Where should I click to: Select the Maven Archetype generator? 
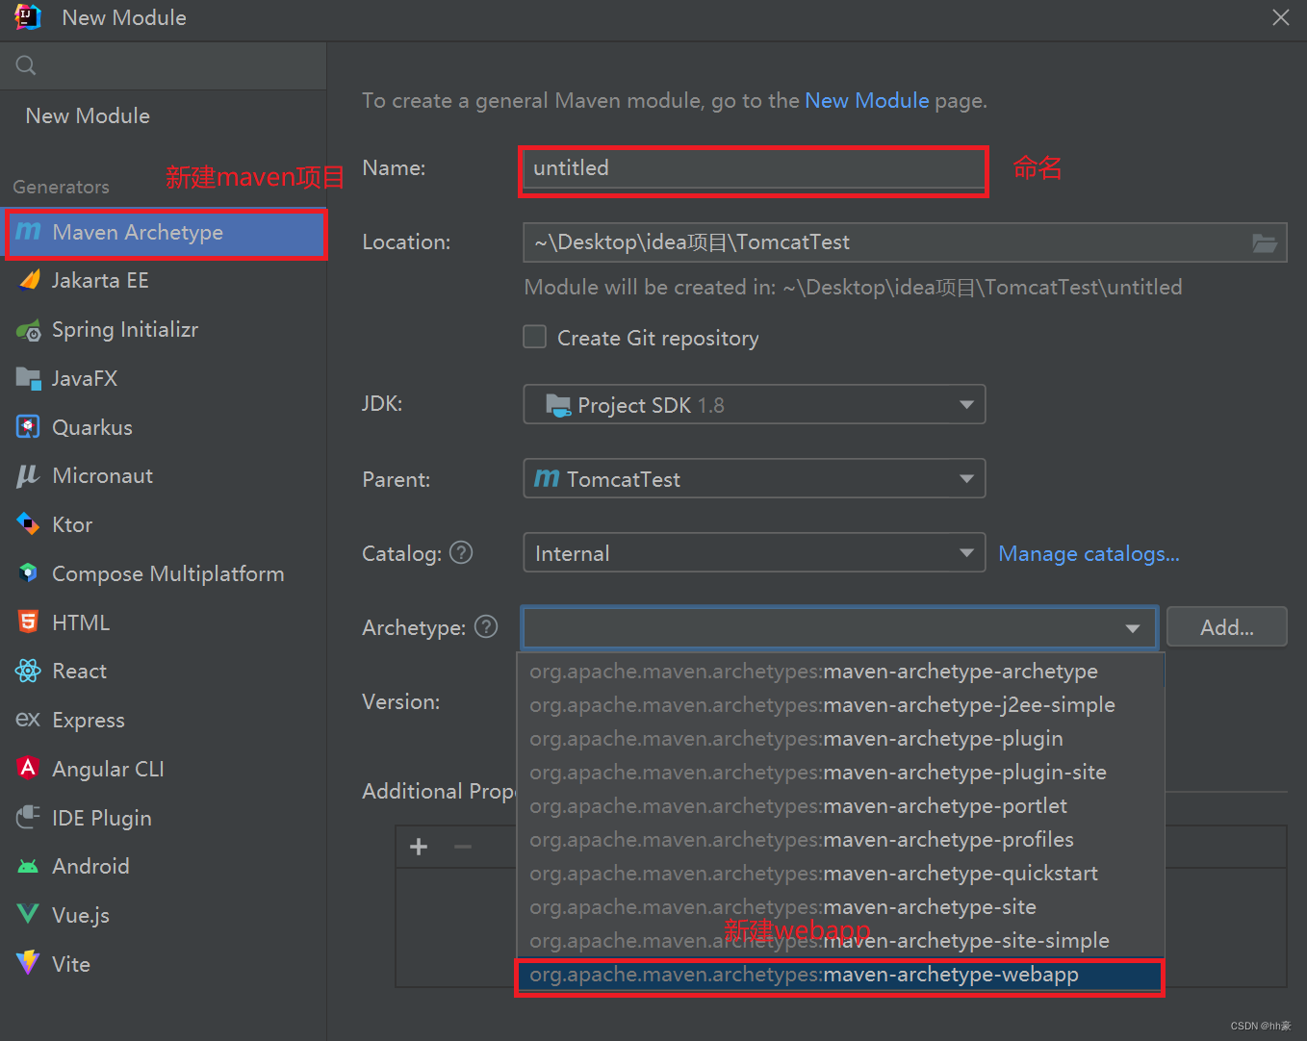click(x=166, y=232)
